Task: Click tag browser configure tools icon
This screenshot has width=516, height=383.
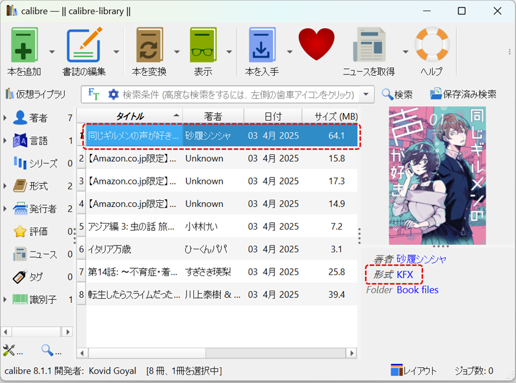Action: pos(12,351)
